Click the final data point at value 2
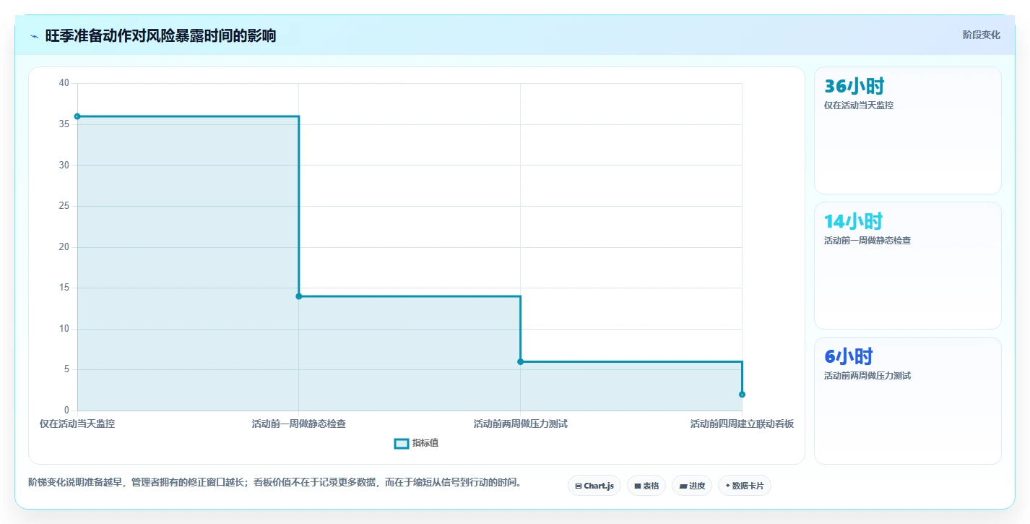This screenshot has height=524, width=1030. (742, 395)
